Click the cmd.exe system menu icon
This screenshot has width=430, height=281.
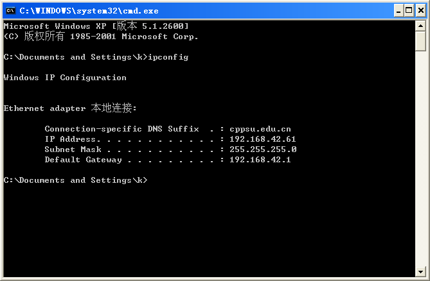10,10
